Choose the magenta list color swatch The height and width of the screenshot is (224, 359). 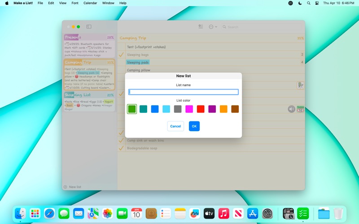(189, 109)
